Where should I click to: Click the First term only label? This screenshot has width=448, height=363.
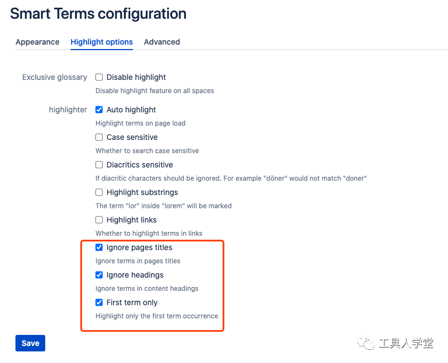pyautogui.click(x=132, y=302)
